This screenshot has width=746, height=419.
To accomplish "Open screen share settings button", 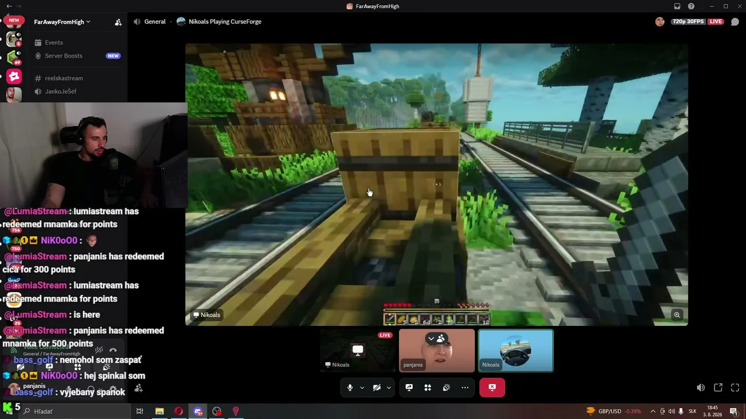I will coord(409,388).
